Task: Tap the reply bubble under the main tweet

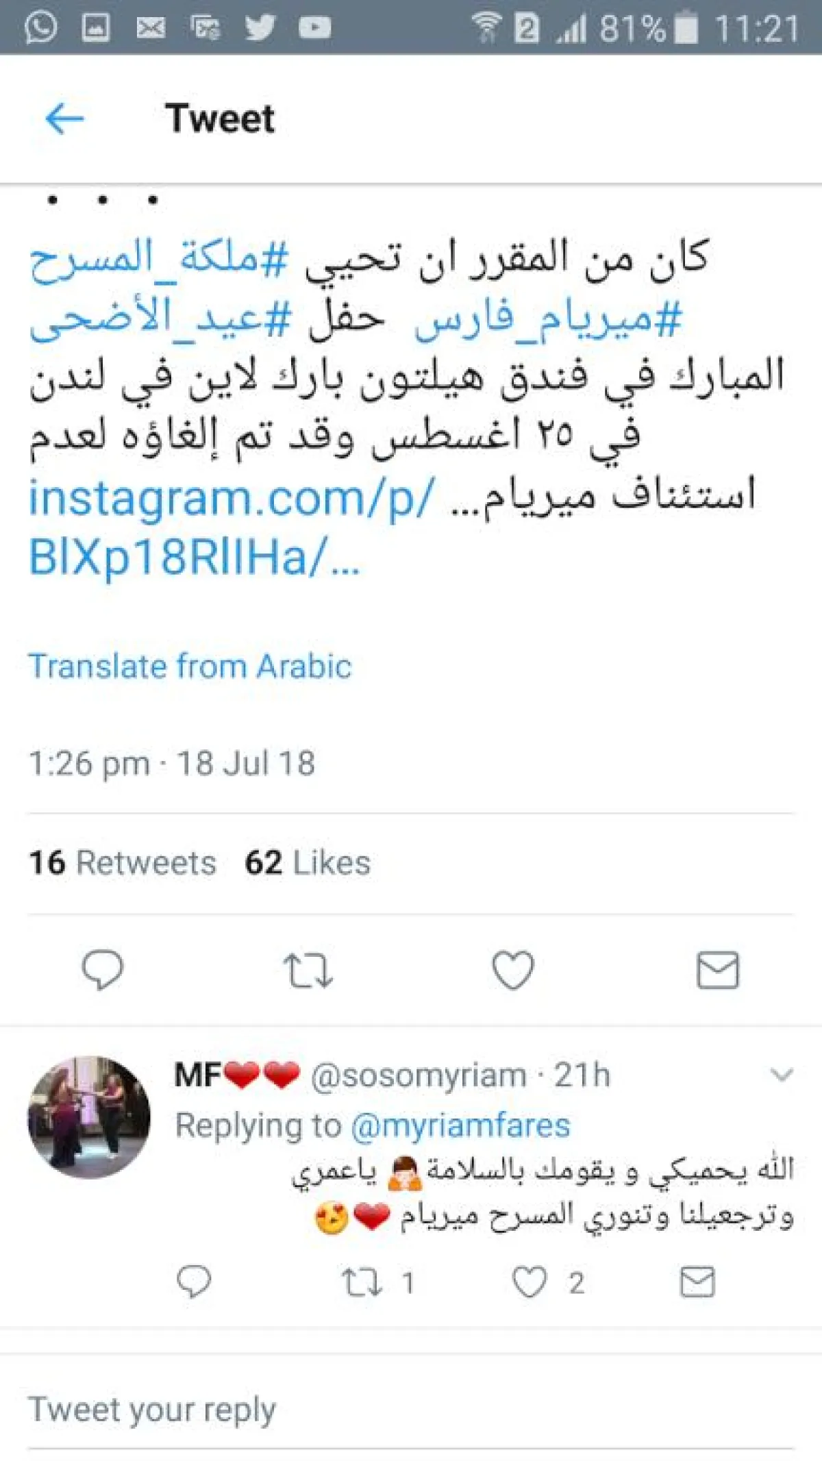Action: point(103,970)
